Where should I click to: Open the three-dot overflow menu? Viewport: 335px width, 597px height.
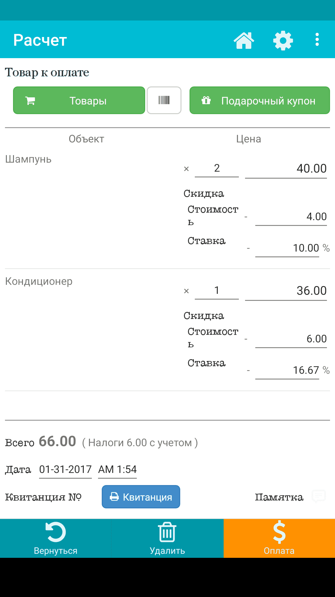click(317, 40)
